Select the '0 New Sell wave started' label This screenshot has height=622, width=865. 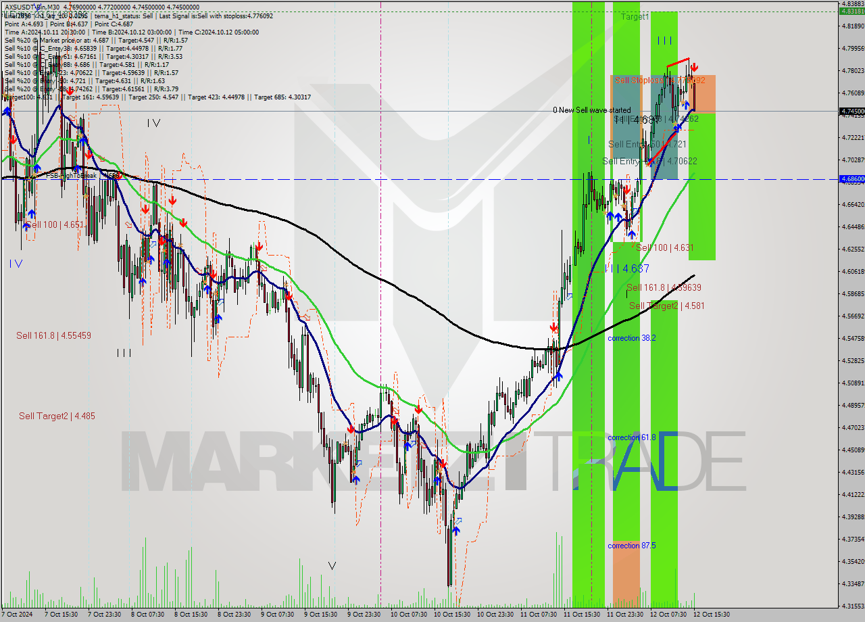pos(592,110)
